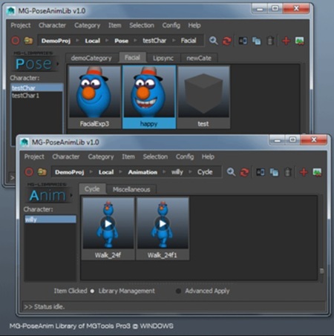Click the red plus add icon in Pose window
This screenshot has width=334, height=336.
286,41
